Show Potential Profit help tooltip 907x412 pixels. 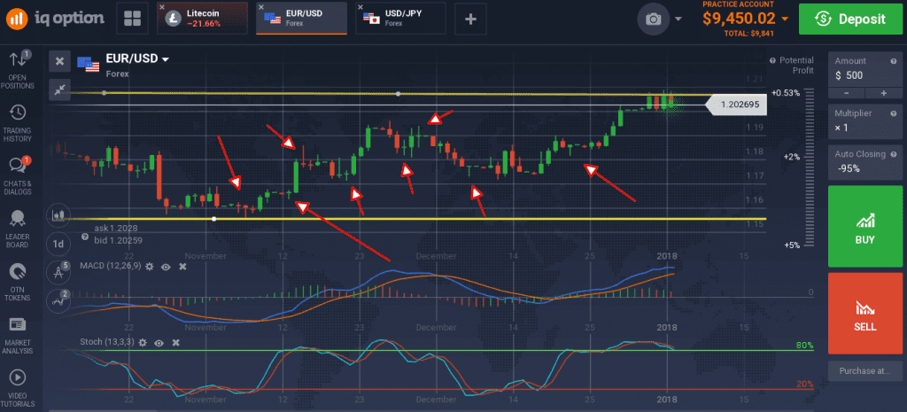[772, 60]
